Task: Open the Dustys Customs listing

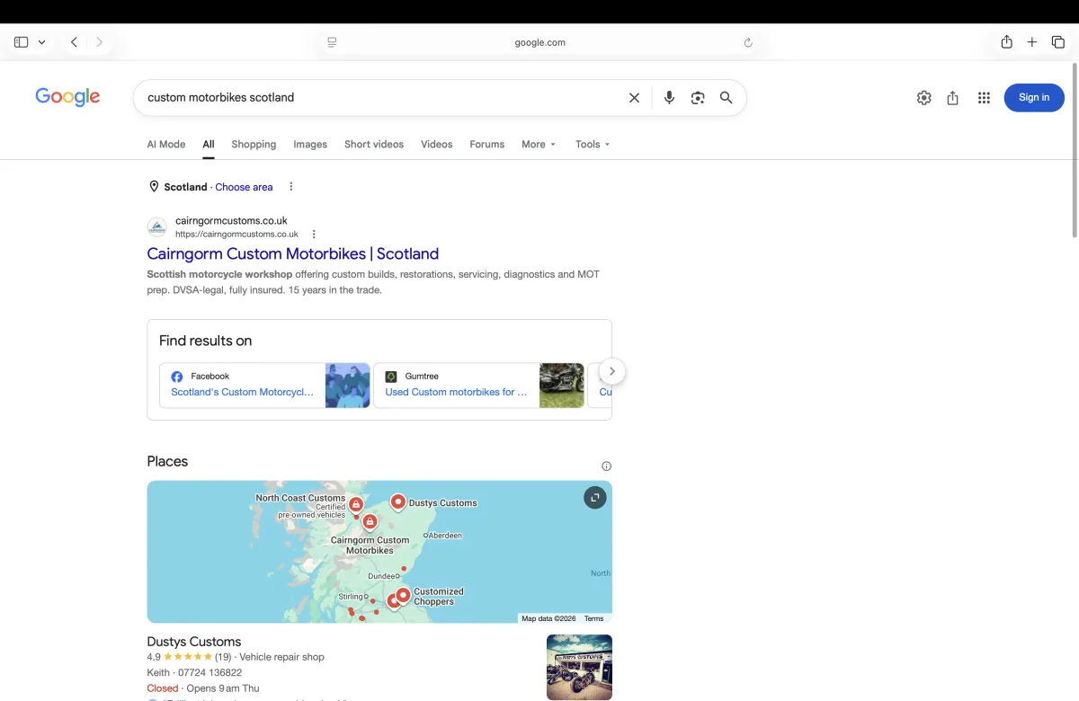Action: pyautogui.click(x=194, y=642)
